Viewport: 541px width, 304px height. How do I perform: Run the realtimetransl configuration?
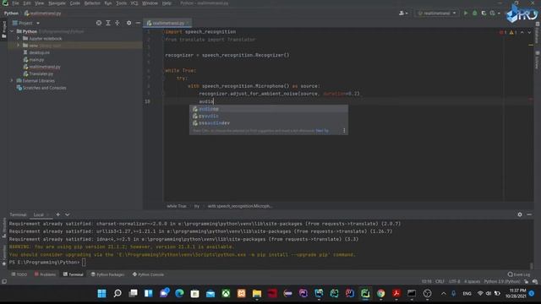[466, 14]
